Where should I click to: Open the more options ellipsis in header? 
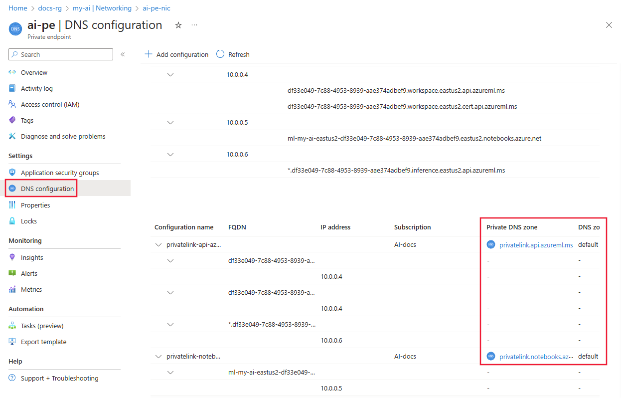194,25
